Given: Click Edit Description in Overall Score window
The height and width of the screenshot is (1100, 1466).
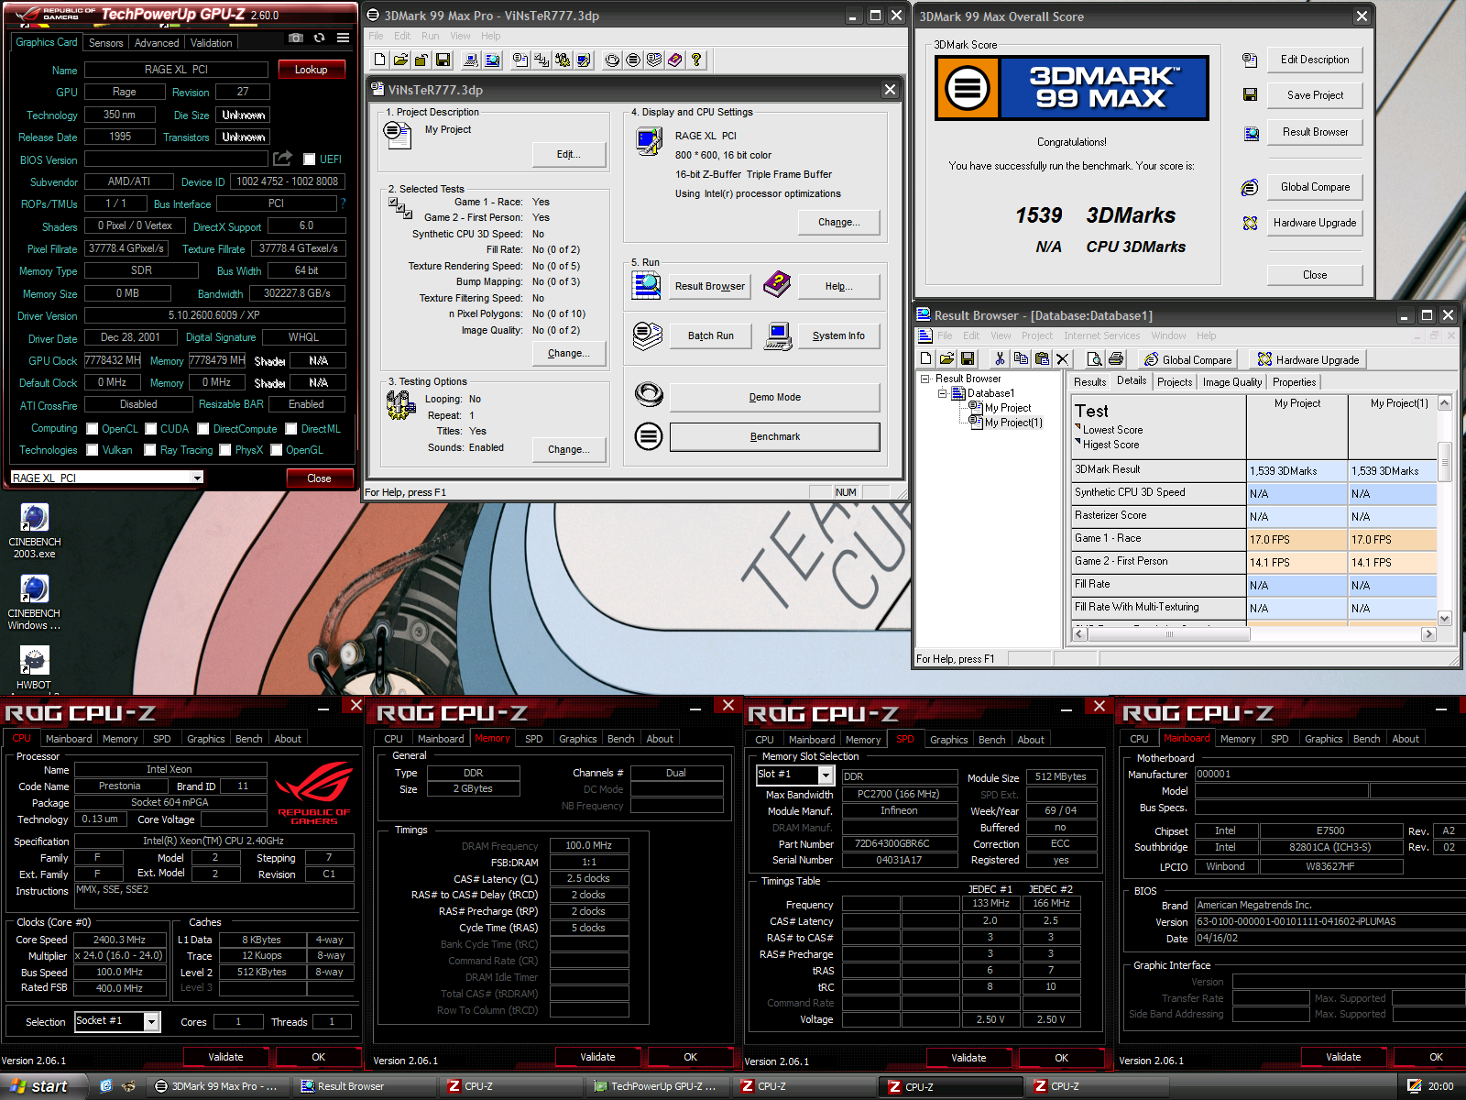Looking at the screenshot, I should (1315, 60).
